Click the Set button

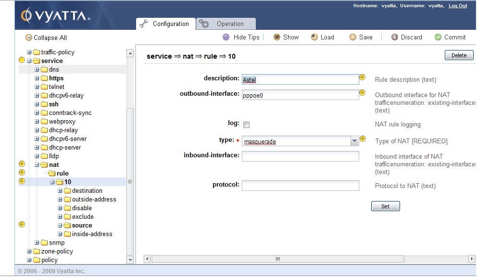[x=386, y=206]
